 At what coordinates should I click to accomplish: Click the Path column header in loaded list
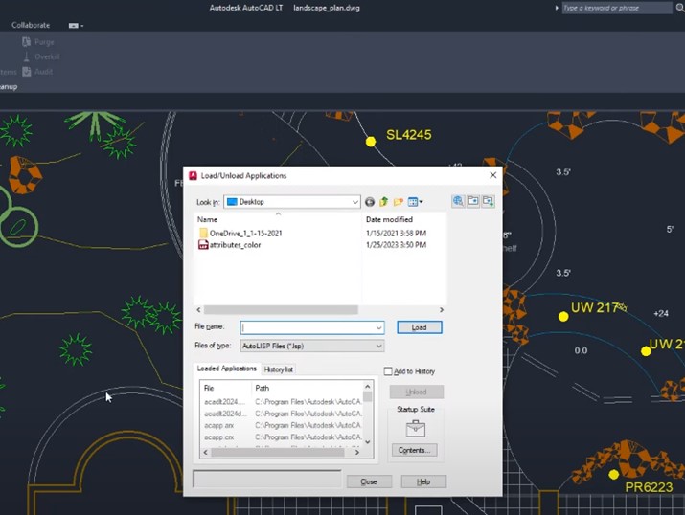pos(307,388)
